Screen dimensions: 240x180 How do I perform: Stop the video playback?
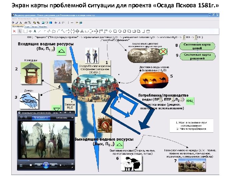coord(31,165)
